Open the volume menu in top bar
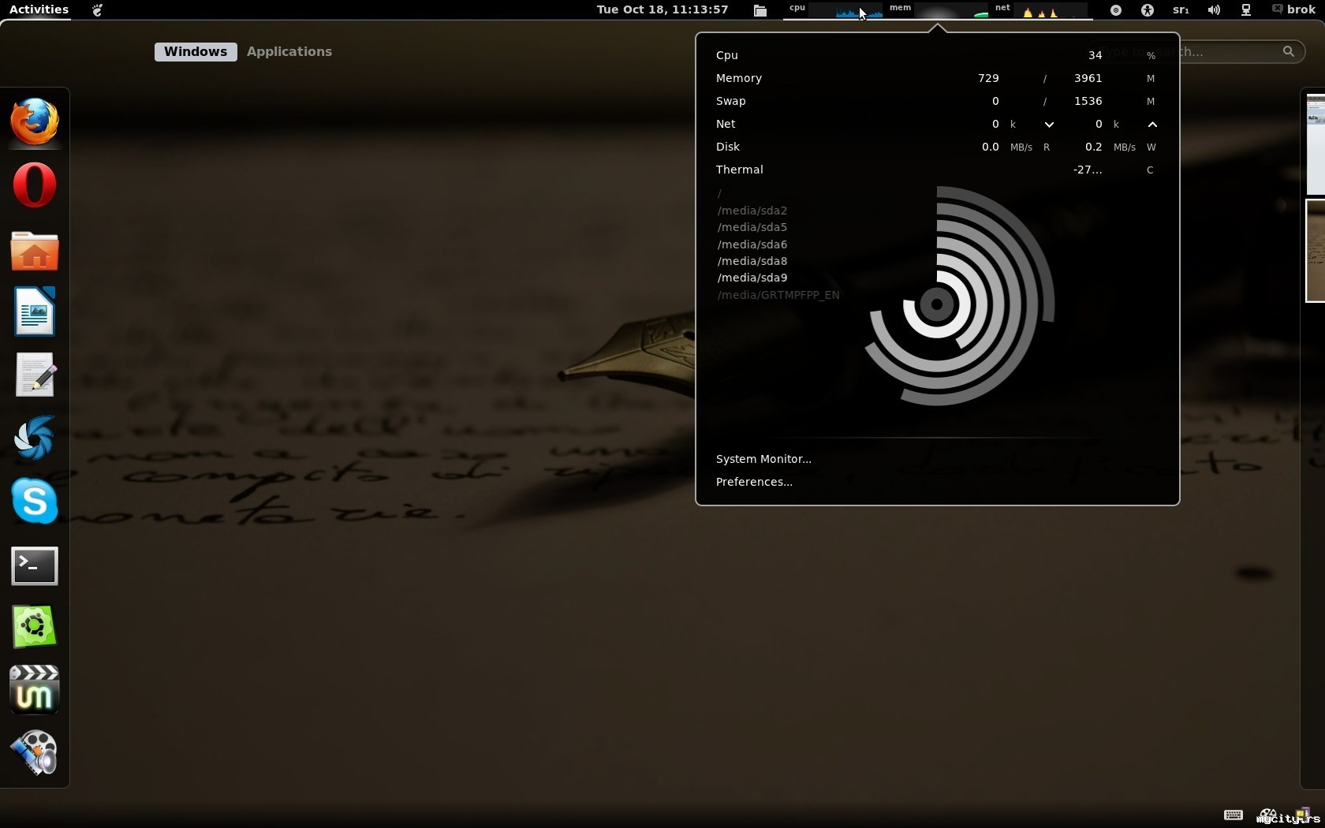Viewport: 1325px width, 828px height. coord(1214,10)
